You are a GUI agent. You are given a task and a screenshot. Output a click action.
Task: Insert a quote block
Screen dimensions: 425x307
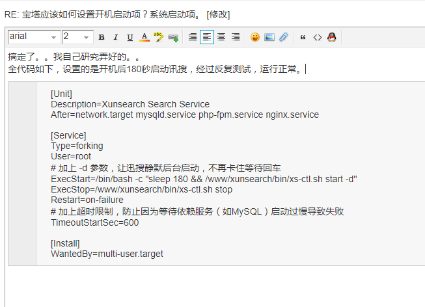[x=303, y=37]
